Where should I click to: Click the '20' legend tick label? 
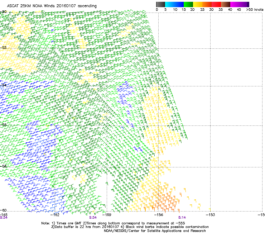193,9
